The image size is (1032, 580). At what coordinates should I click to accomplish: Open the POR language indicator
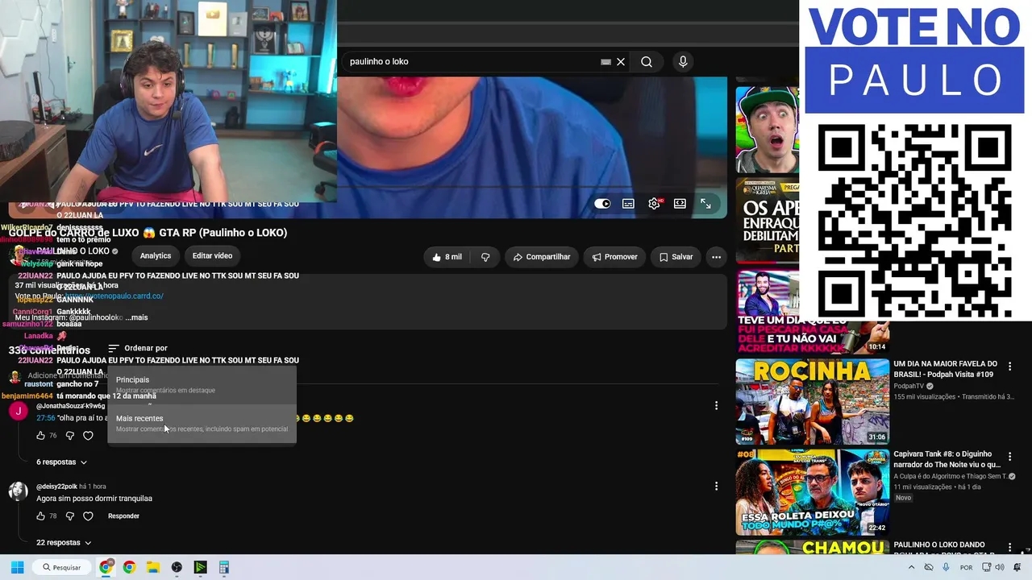coord(966,567)
